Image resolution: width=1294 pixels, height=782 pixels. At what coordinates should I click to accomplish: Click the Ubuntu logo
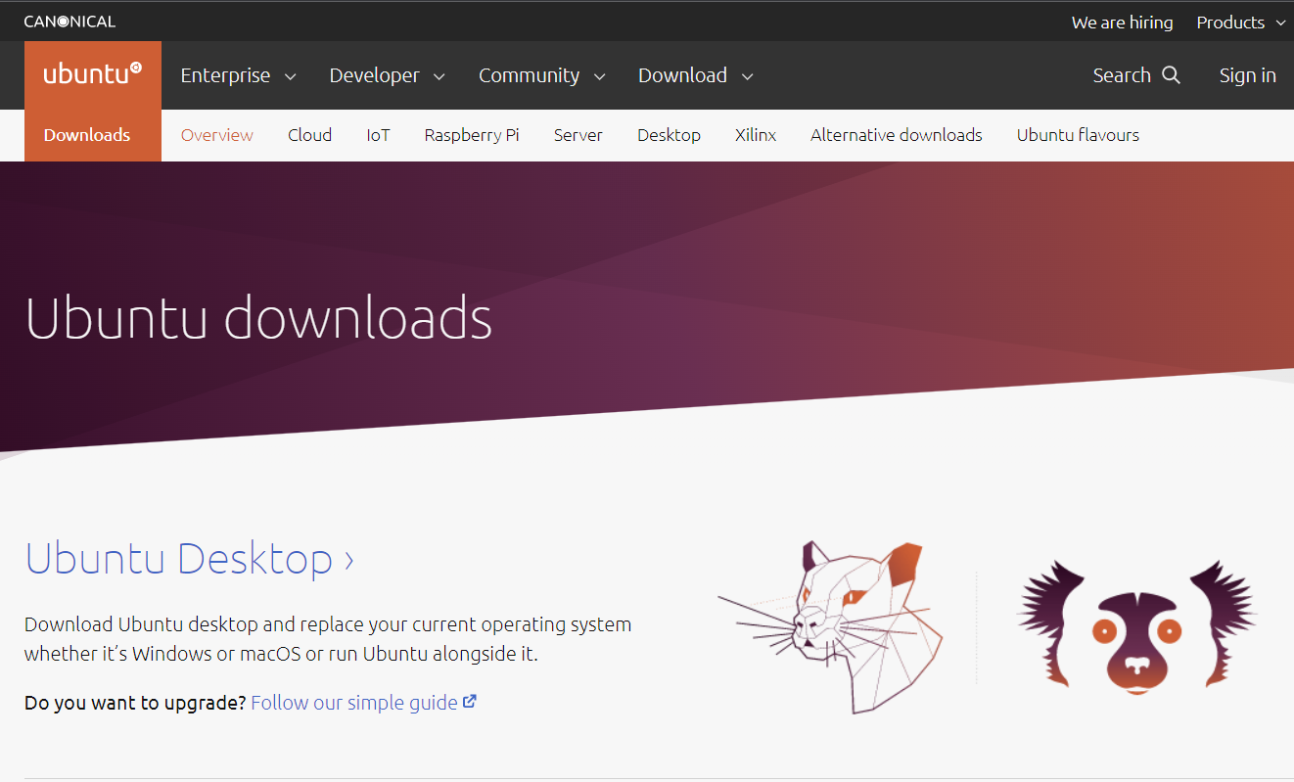[93, 74]
